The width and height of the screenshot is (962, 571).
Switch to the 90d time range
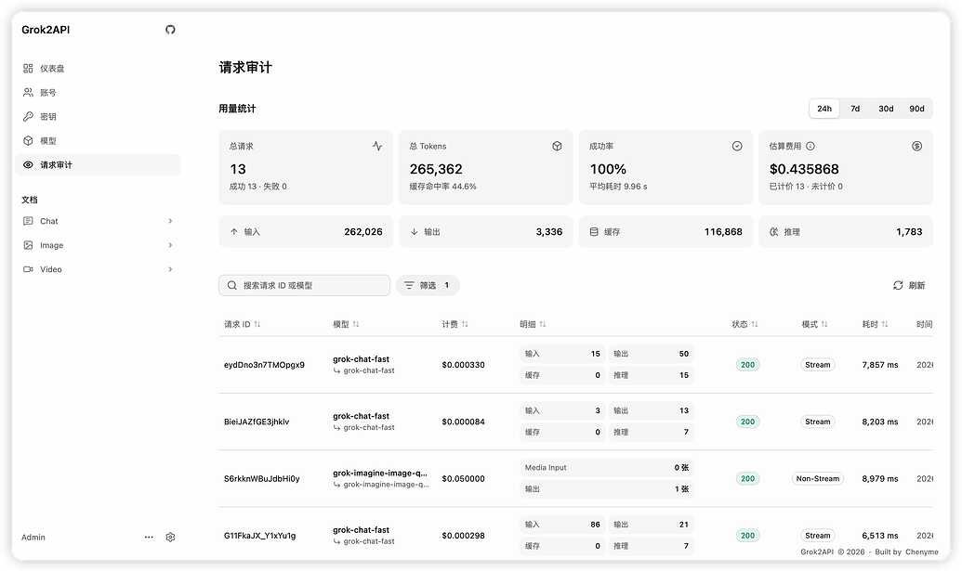click(x=916, y=109)
